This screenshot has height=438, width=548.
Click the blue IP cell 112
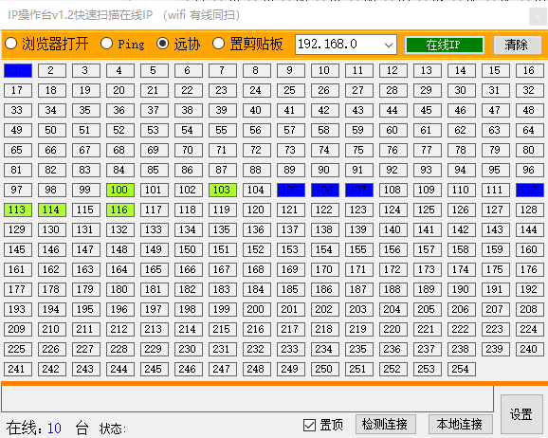click(530, 191)
